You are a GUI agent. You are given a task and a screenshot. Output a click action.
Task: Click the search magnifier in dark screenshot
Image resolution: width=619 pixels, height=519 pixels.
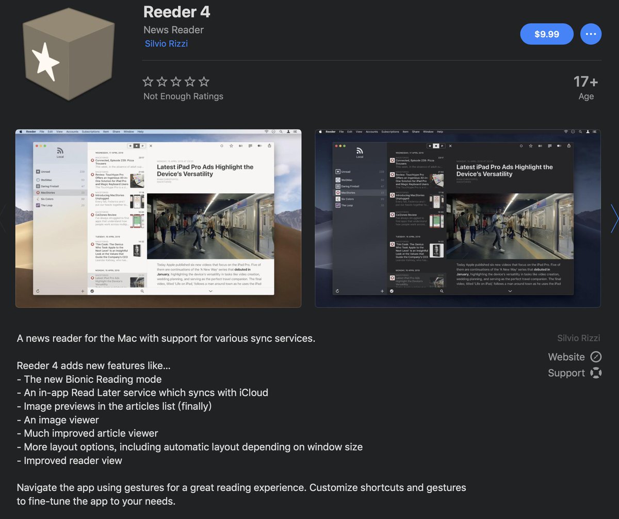click(x=442, y=291)
